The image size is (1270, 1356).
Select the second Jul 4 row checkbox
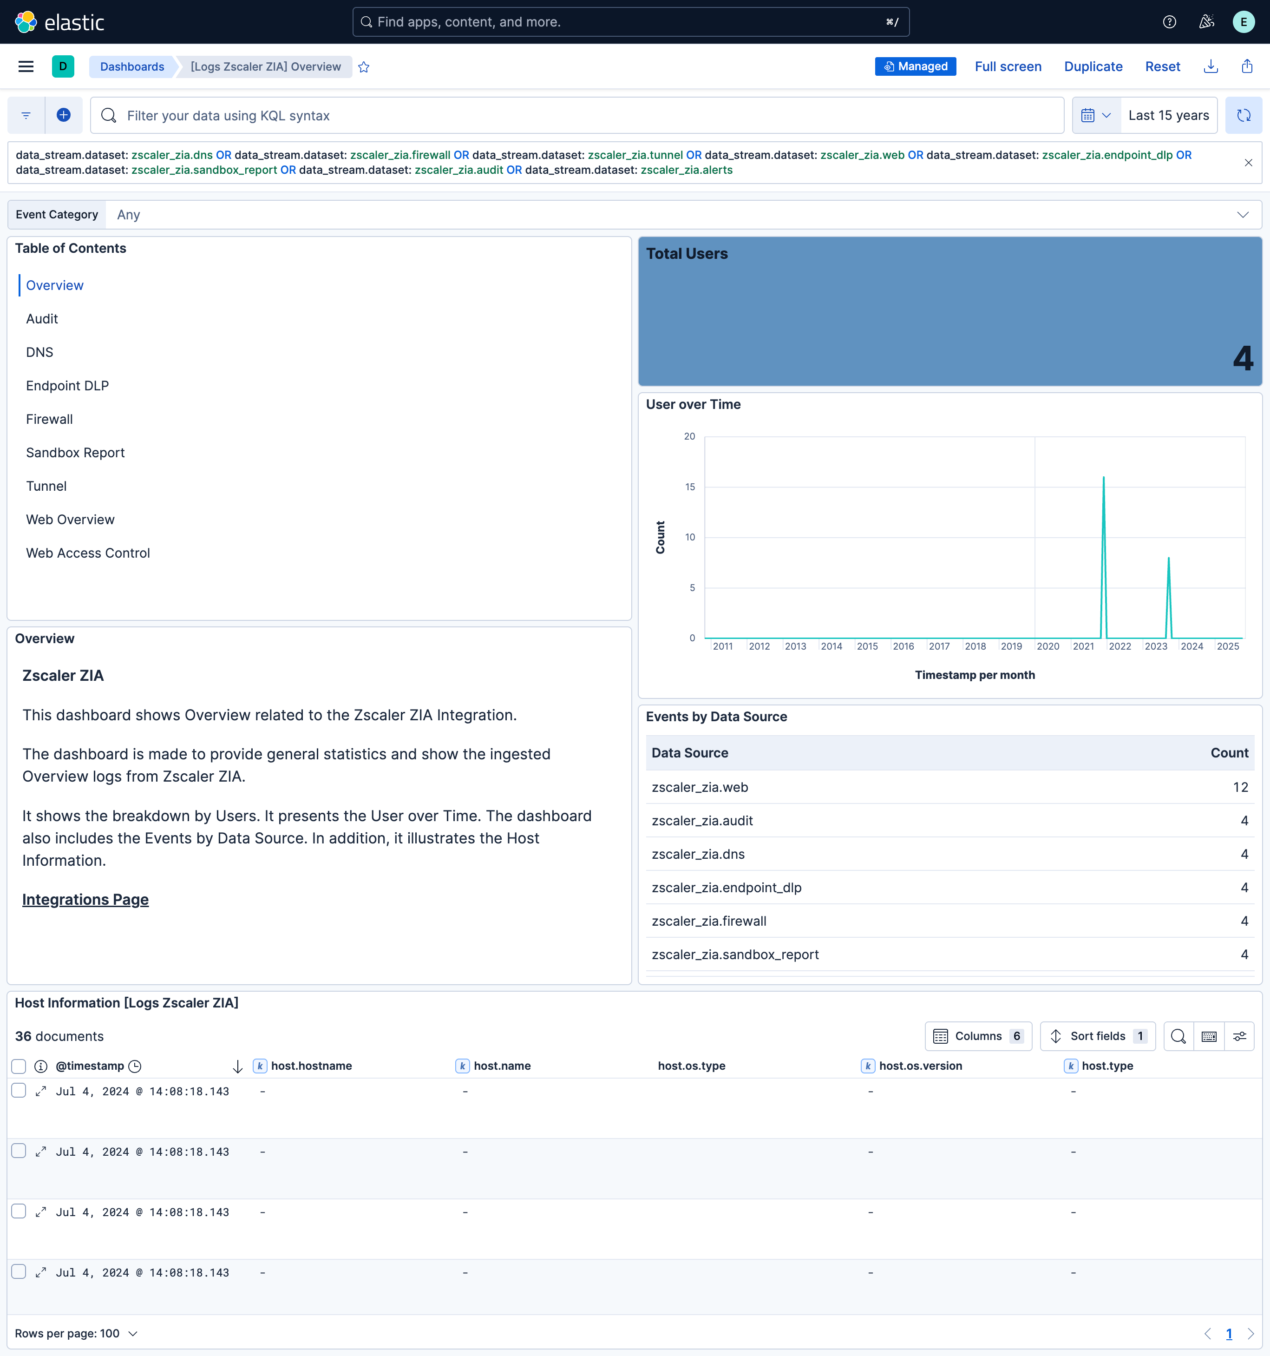pyautogui.click(x=19, y=1151)
